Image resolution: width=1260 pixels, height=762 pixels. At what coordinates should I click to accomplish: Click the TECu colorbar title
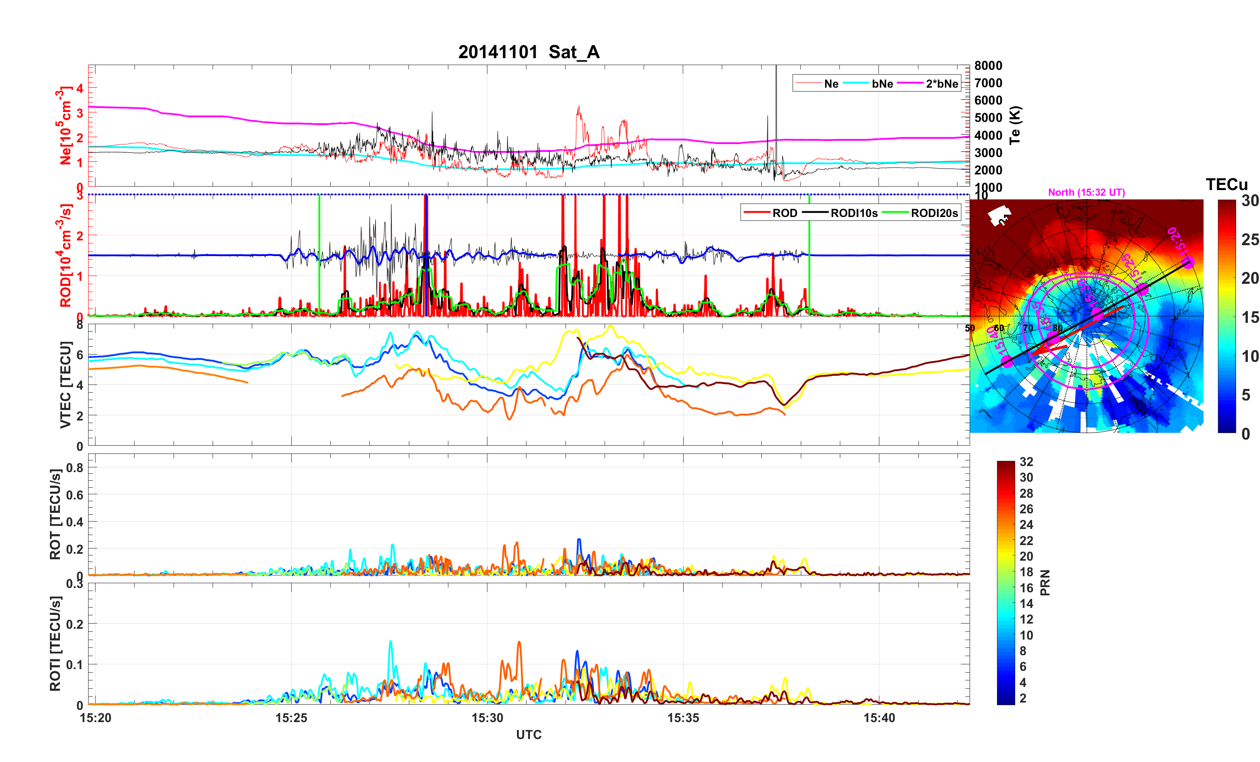pyautogui.click(x=1226, y=184)
